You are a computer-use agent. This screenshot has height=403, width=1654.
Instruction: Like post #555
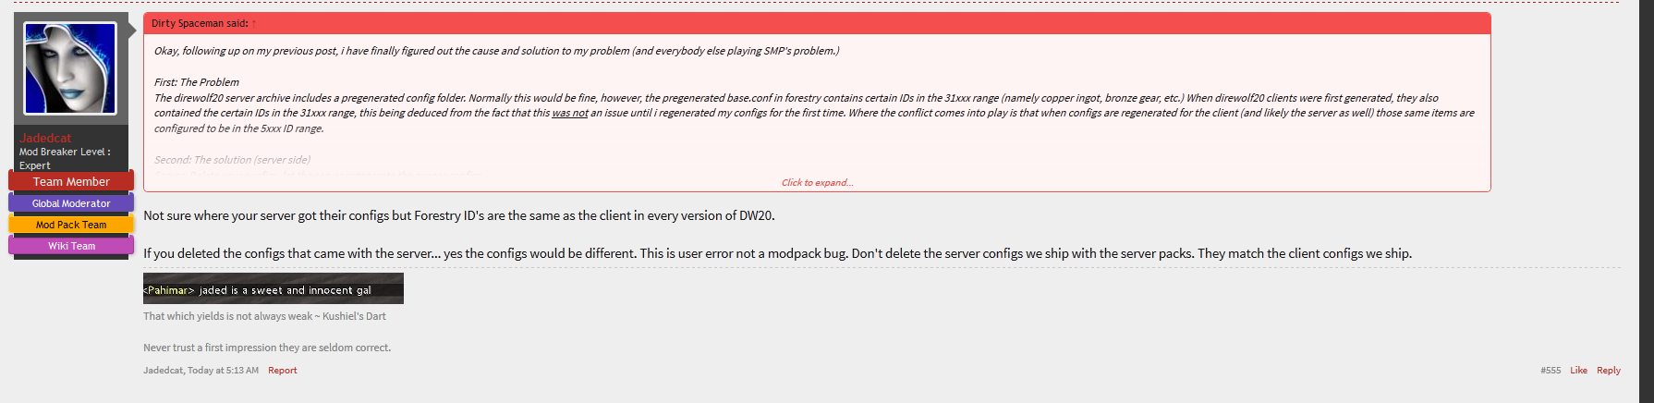1578,370
